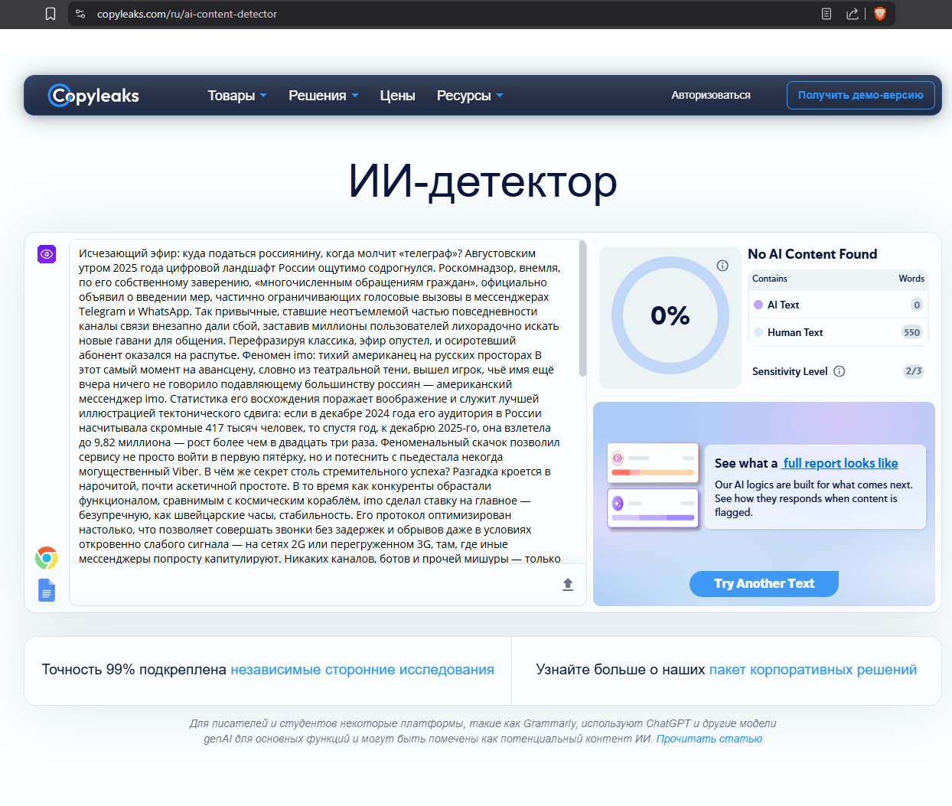Click the Прочитать статью link
The image size is (952, 806).
(709, 739)
